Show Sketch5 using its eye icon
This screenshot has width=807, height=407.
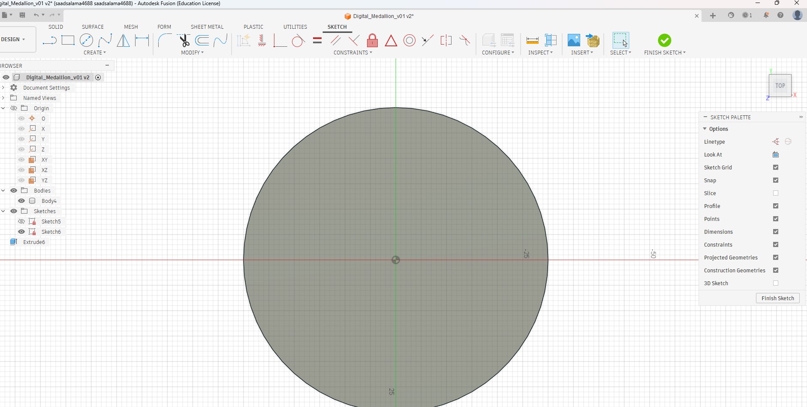[x=21, y=221]
